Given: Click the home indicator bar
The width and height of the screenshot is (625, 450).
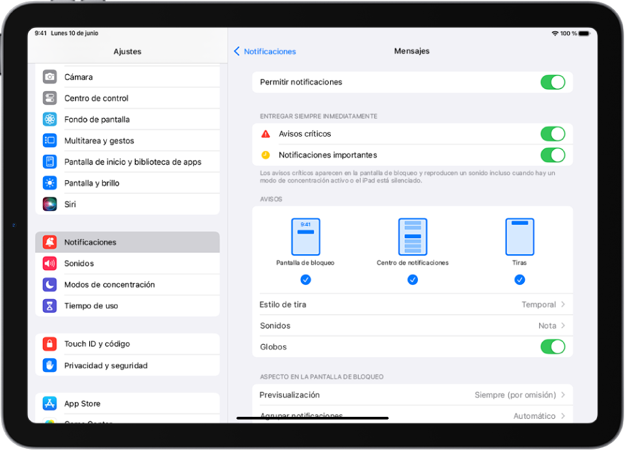Looking at the screenshot, I should click(x=312, y=418).
